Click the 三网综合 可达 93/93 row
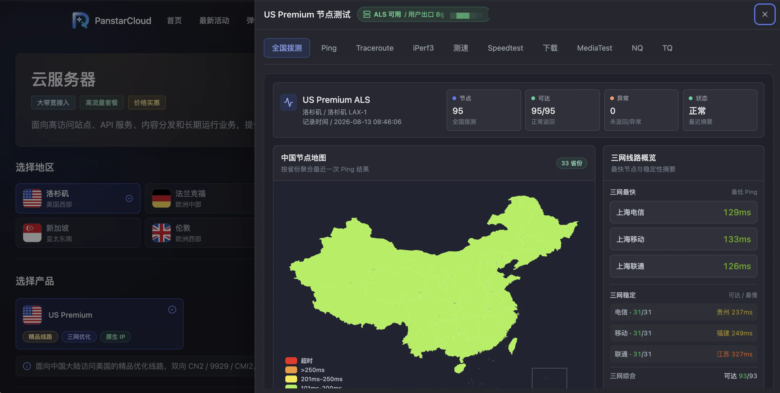Viewport: 780px width, 393px height. [683, 376]
